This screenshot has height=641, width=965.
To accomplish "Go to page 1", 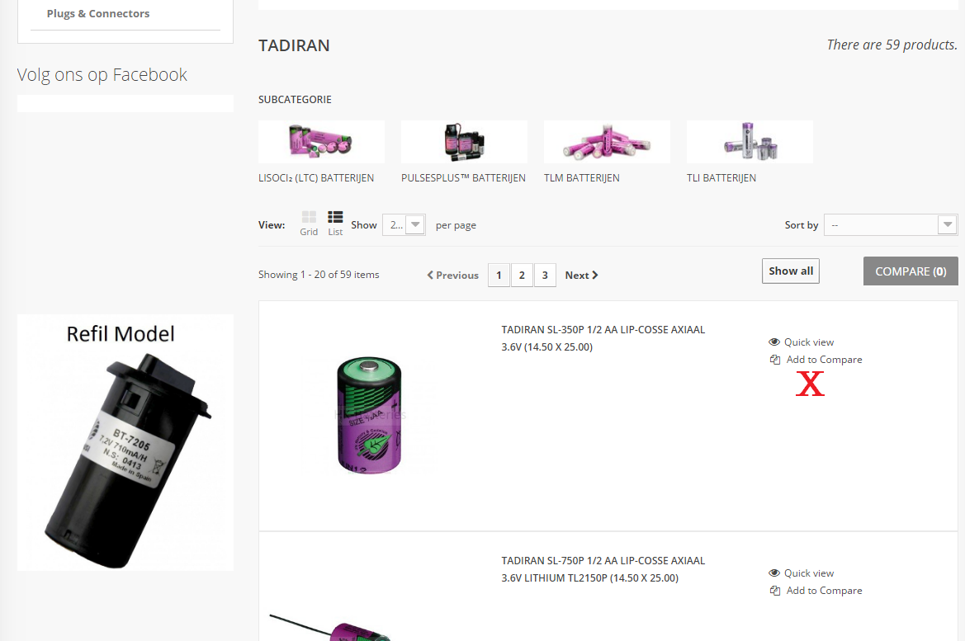I will [x=499, y=275].
